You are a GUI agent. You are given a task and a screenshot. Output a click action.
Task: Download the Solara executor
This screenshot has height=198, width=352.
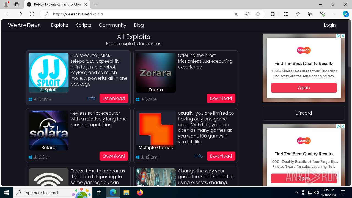click(x=114, y=156)
